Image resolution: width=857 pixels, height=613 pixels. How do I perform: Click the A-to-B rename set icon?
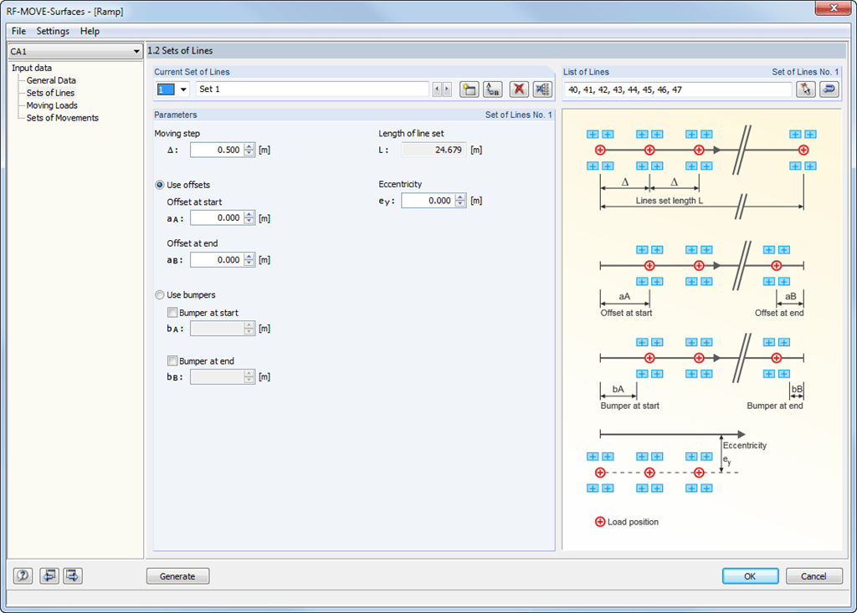(x=493, y=89)
